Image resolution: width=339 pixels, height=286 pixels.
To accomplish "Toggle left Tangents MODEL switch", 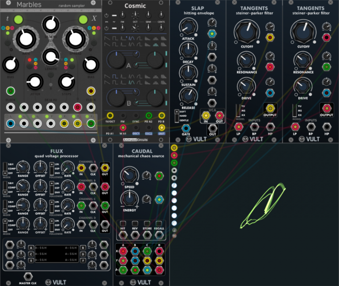I will coord(237,111).
